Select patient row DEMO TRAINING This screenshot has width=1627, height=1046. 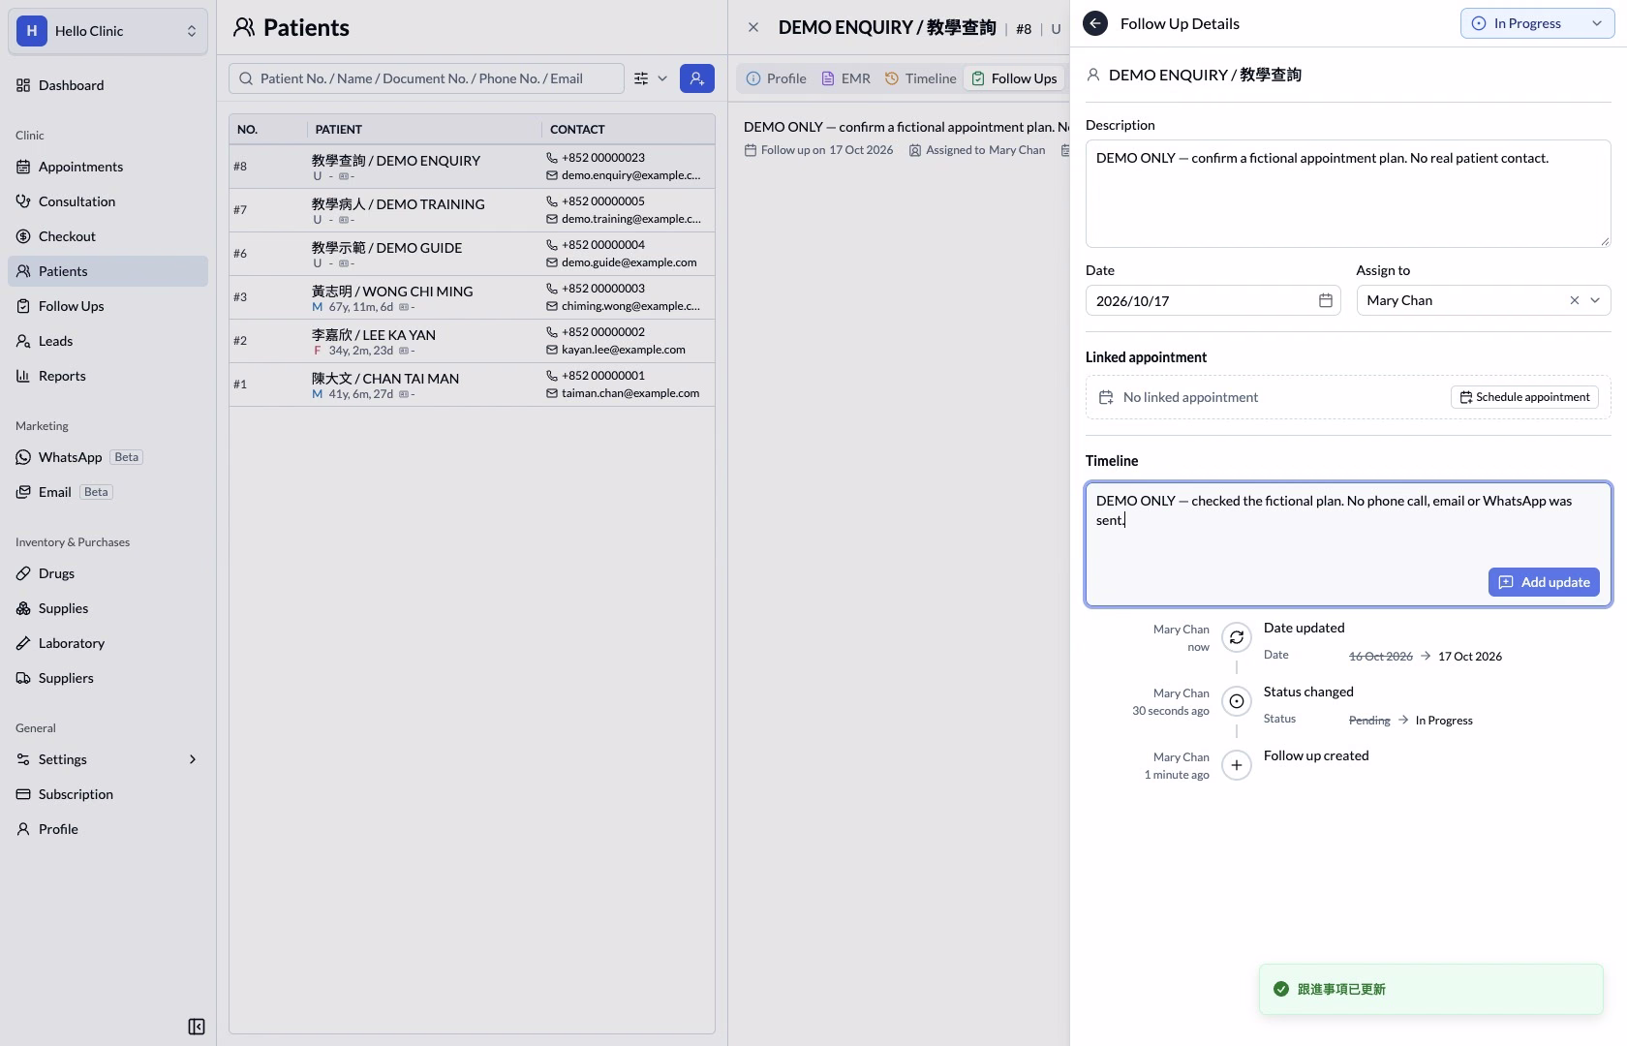(473, 210)
